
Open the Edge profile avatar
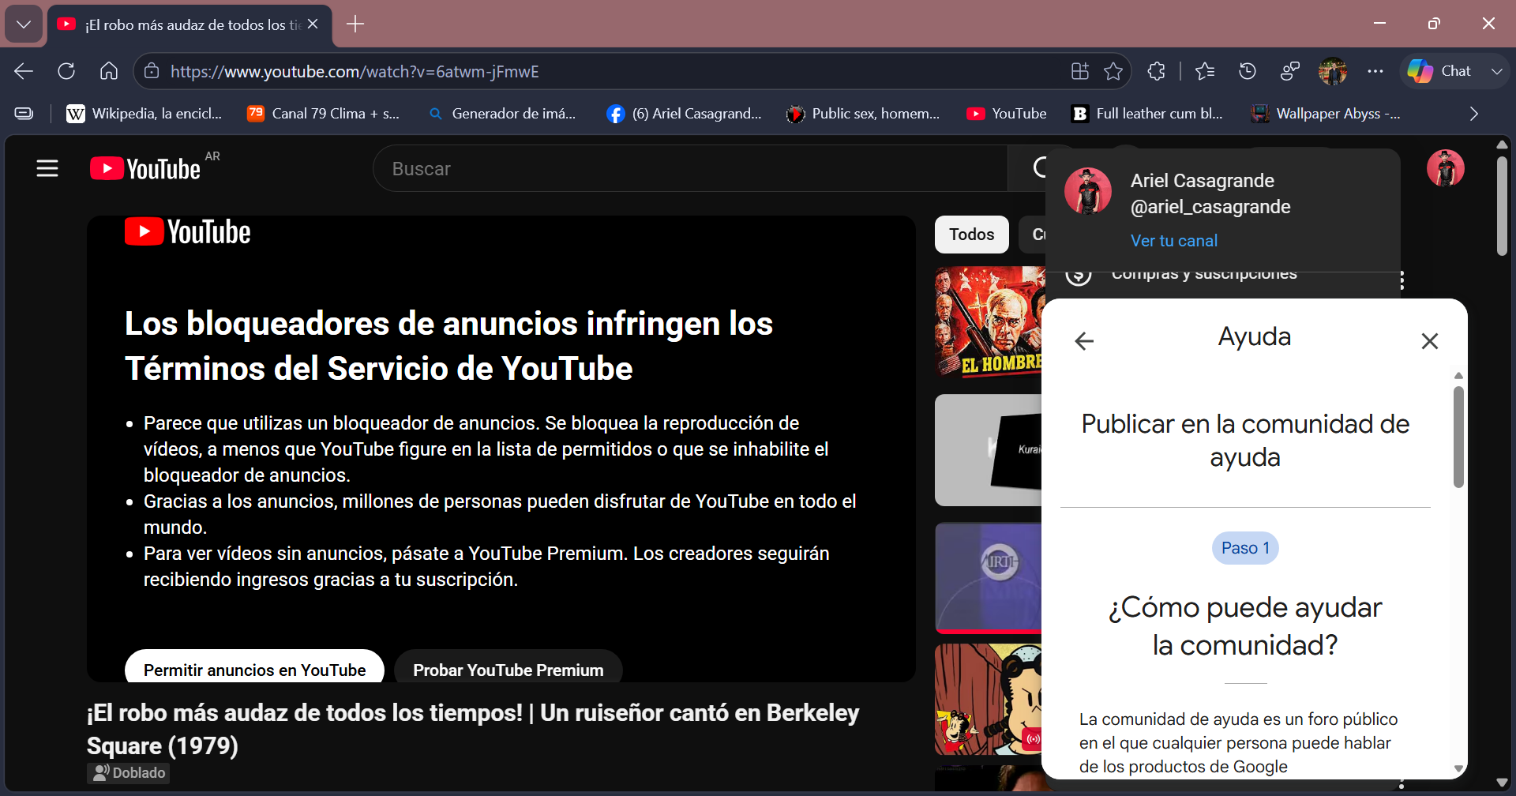pos(1333,71)
